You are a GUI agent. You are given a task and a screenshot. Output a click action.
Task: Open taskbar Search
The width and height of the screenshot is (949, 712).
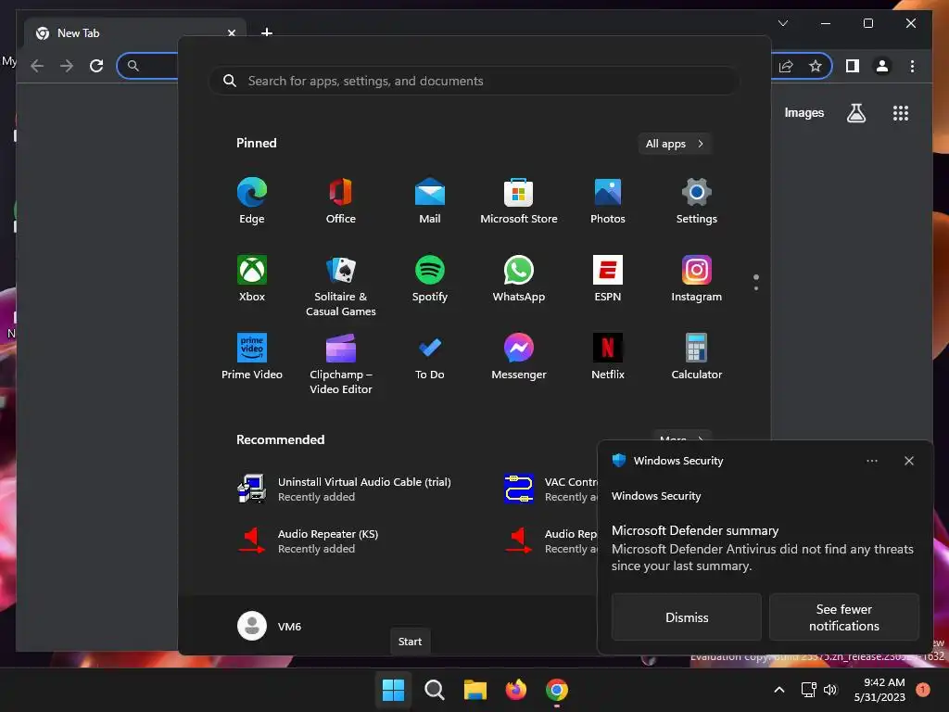click(x=434, y=690)
